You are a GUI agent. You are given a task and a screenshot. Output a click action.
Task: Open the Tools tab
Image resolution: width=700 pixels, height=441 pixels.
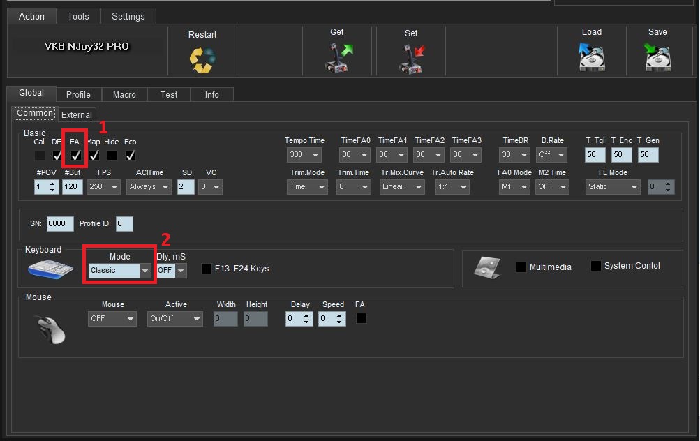[78, 16]
